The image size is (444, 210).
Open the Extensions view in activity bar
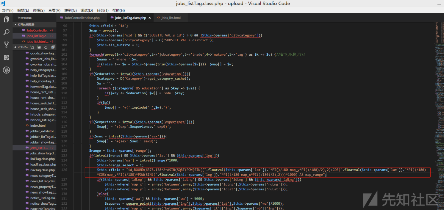pyautogui.click(x=6, y=57)
